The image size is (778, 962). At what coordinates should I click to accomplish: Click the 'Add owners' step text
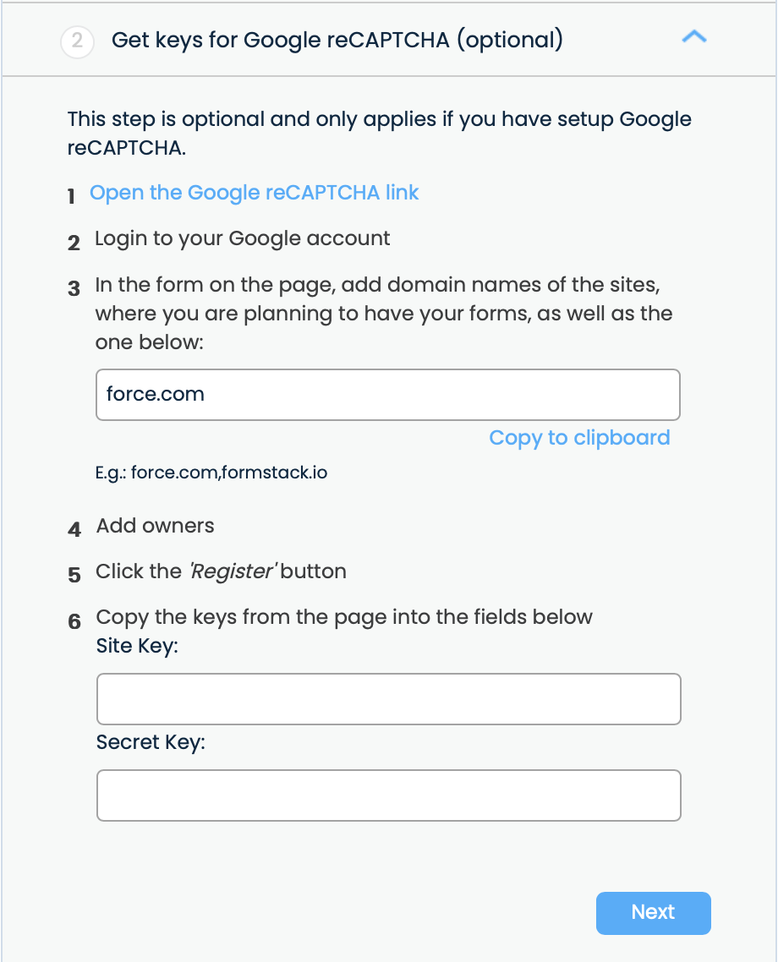pyautogui.click(x=156, y=526)
